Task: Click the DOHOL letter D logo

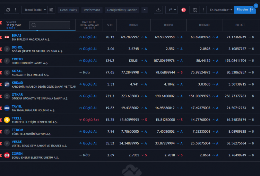Action: [7, 49]
